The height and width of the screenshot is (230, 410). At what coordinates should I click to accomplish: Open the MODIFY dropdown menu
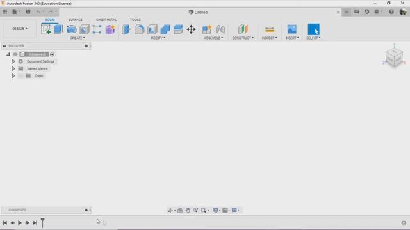(158, 38)
